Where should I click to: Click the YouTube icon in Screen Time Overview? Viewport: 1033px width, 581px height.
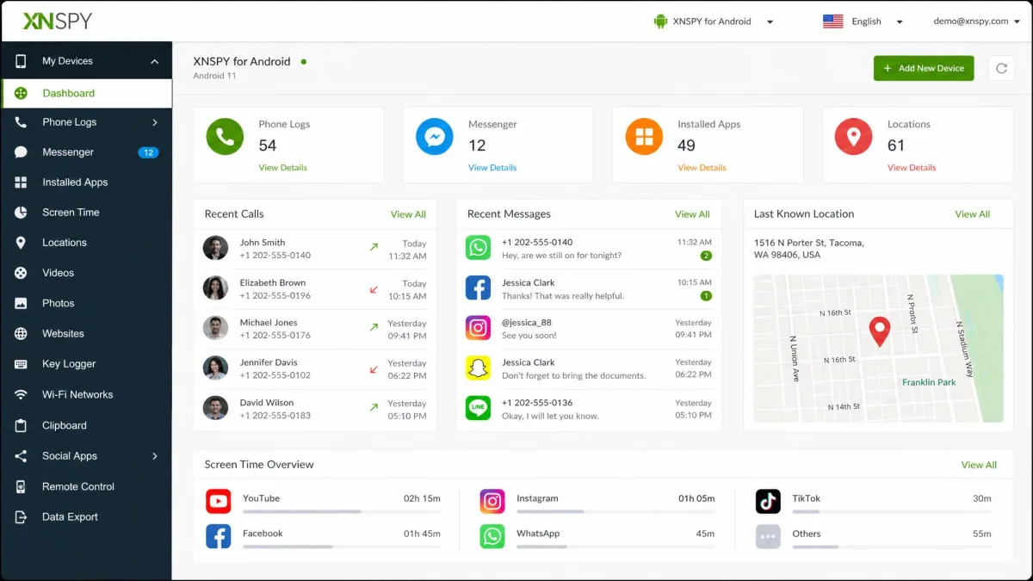click(219, 501)
